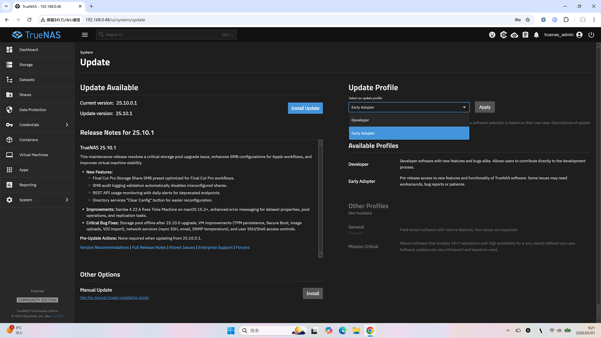This screenshot has height=338, width=601.
Task: Open the Containers sidebar item
Action: click(28, 140)
